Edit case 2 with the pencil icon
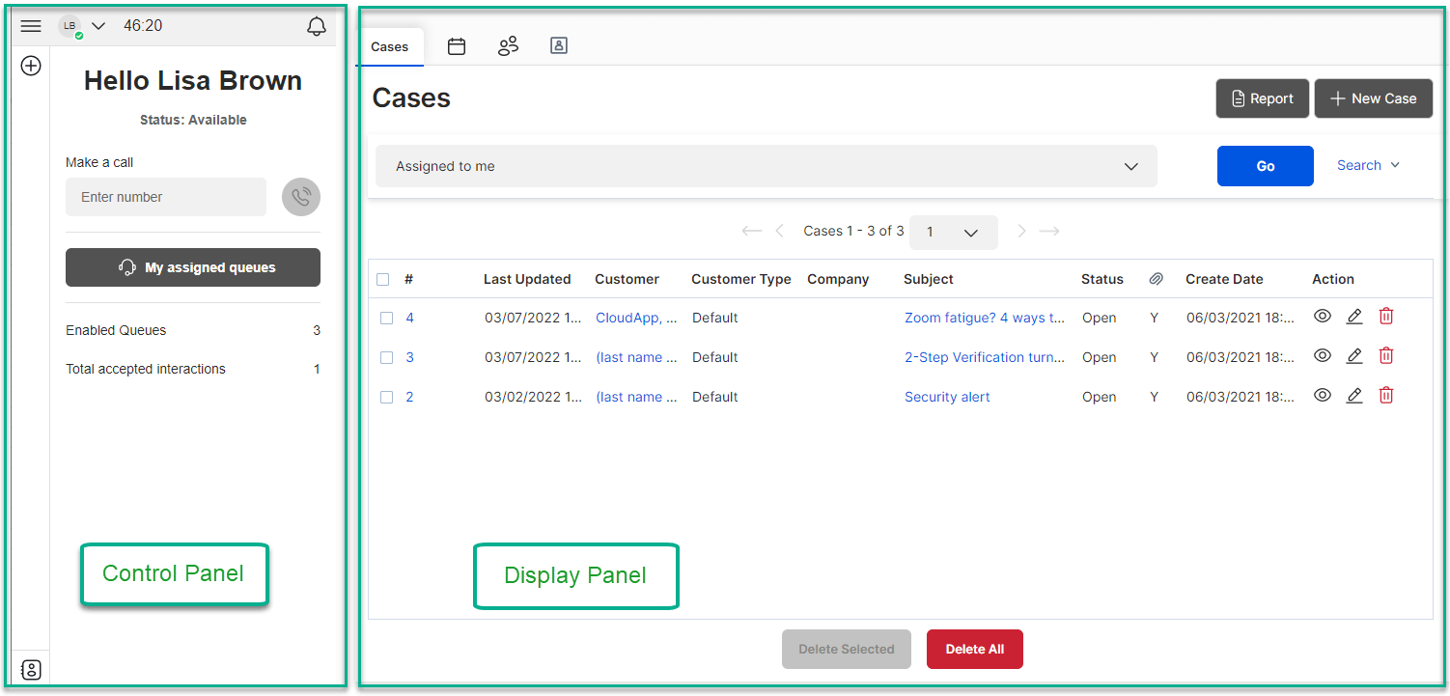This screenshot has height=696, width=1450. tap(1354, 395)
